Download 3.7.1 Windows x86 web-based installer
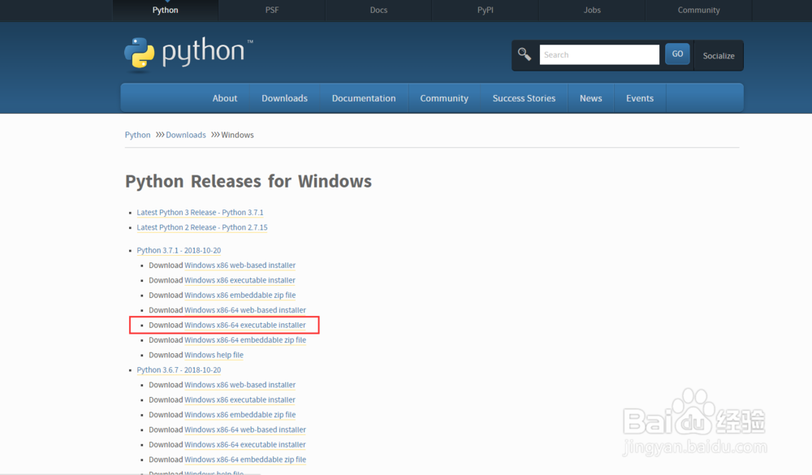This screenshot has width=812, height=475. (240, 266)
